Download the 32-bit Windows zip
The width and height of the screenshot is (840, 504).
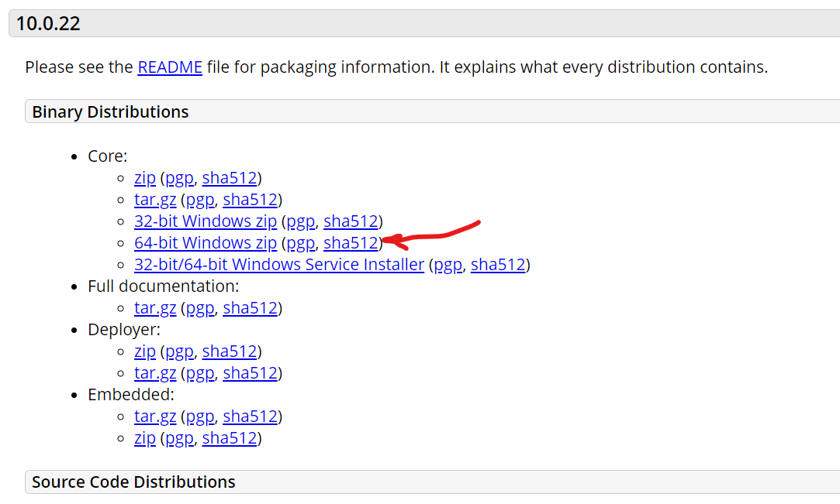[x=205, y=221]
